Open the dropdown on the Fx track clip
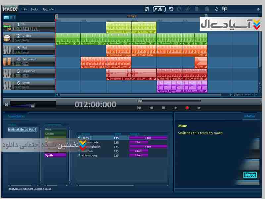 point(151,32)
